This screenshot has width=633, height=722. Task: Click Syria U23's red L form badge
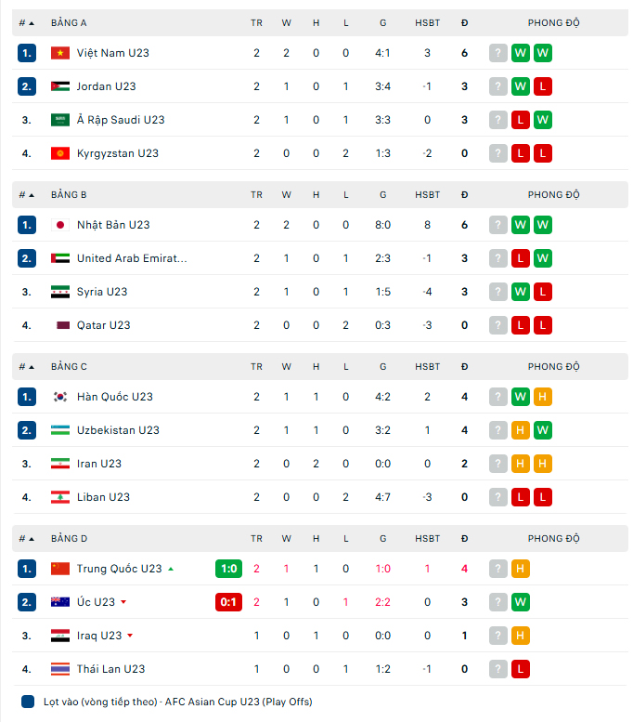tap(543, 292)
